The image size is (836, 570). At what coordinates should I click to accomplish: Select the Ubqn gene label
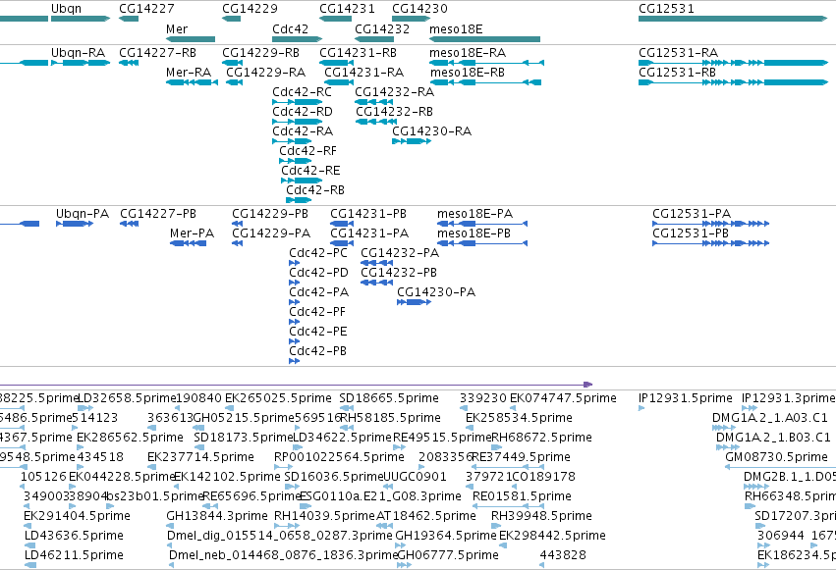[66, 9]
